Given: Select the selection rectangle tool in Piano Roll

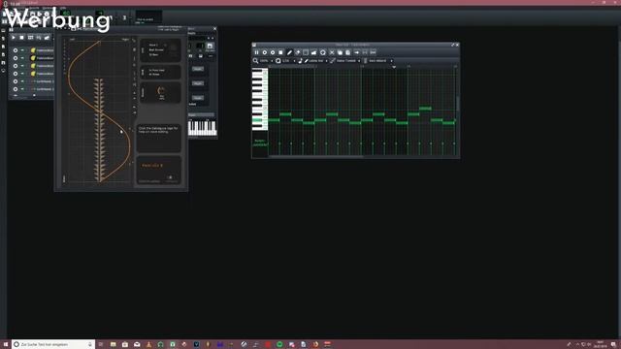Looking at the screenshot, I should pyautogui.click(x=306, y=52).
